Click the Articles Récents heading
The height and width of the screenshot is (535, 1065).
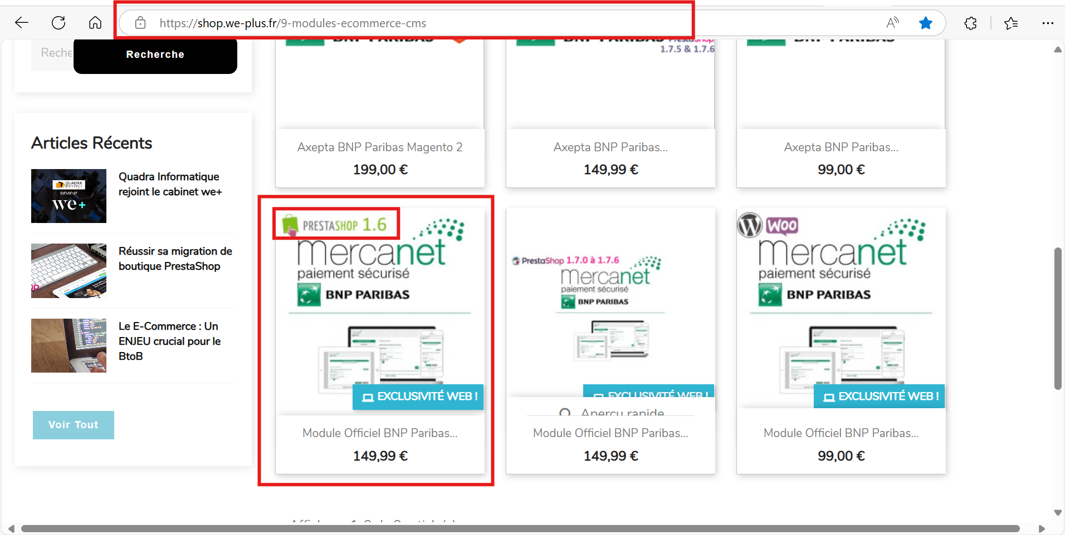point(92,143)
